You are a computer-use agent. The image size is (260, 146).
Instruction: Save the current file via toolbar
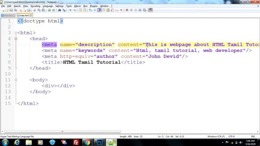[11, 10]
